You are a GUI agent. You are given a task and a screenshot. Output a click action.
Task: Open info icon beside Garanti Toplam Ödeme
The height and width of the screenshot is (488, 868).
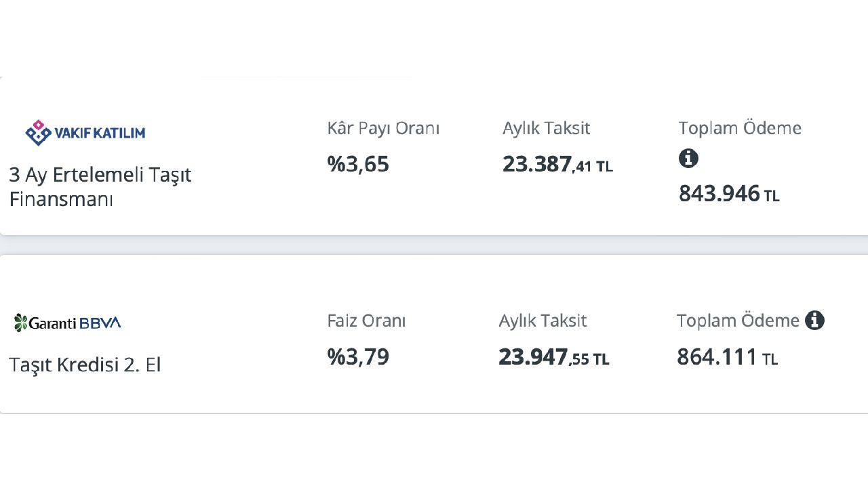tap(814, 321)
